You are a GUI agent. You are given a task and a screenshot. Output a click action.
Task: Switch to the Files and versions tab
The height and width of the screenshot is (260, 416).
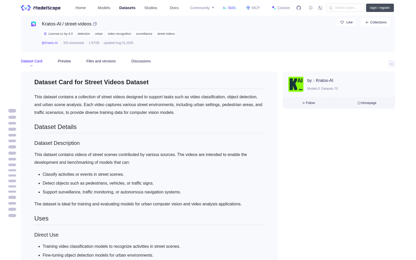[101, 61]
